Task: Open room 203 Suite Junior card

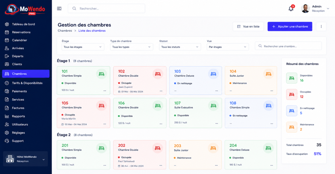Action: 196,155
